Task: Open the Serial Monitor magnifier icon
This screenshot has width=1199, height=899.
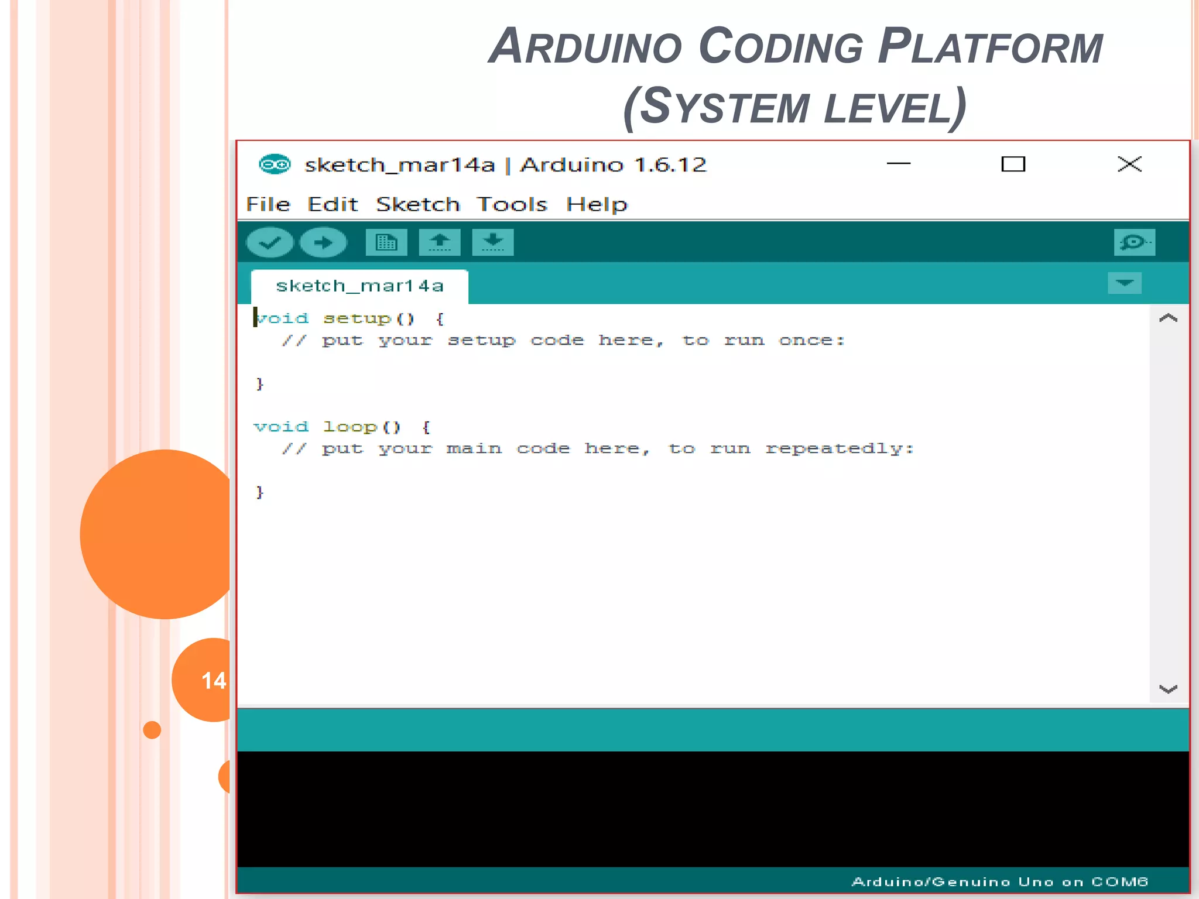Action: [1134, 242]
